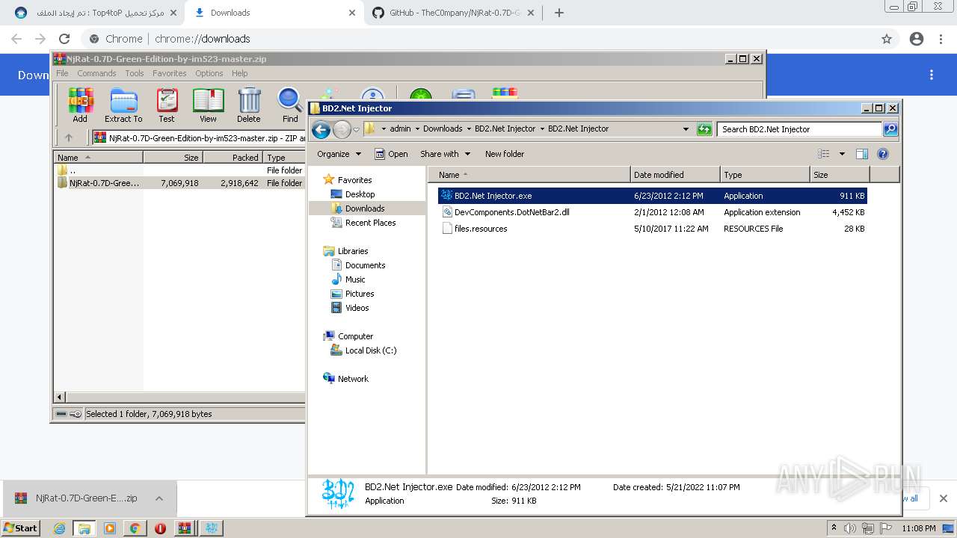Click the Find magnifier icon in WinRAR
The image size is (957, 538).
click(290, 105)
